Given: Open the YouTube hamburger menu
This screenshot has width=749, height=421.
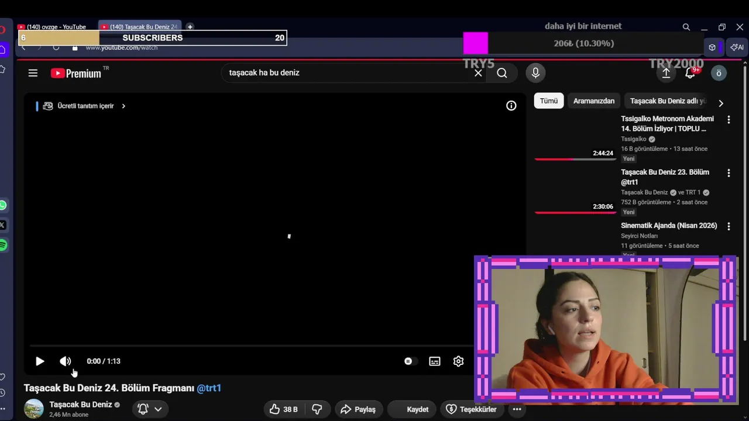Looking at the screenshot, I should tap(33, 73).
